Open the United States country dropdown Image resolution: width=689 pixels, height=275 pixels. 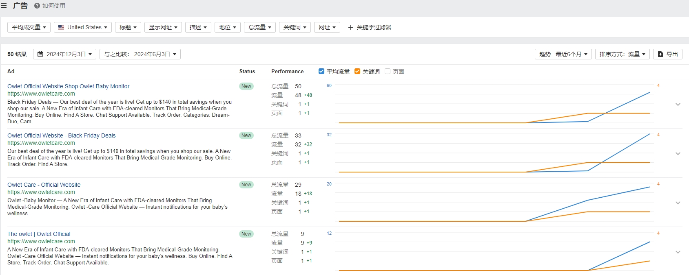coord(83,27)
